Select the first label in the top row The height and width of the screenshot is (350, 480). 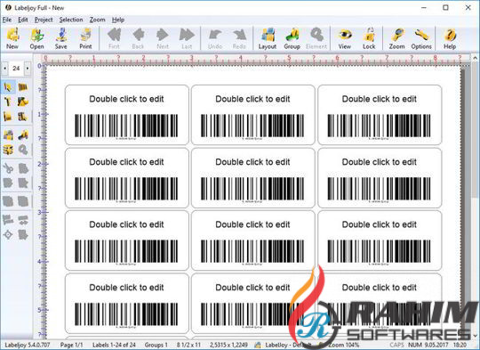click(x=127, y=115)
